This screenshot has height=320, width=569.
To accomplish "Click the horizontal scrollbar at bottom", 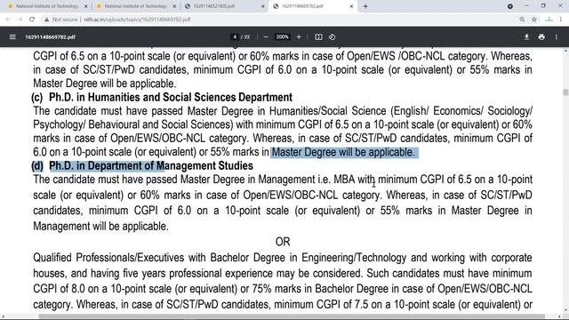I will (292, 316).
